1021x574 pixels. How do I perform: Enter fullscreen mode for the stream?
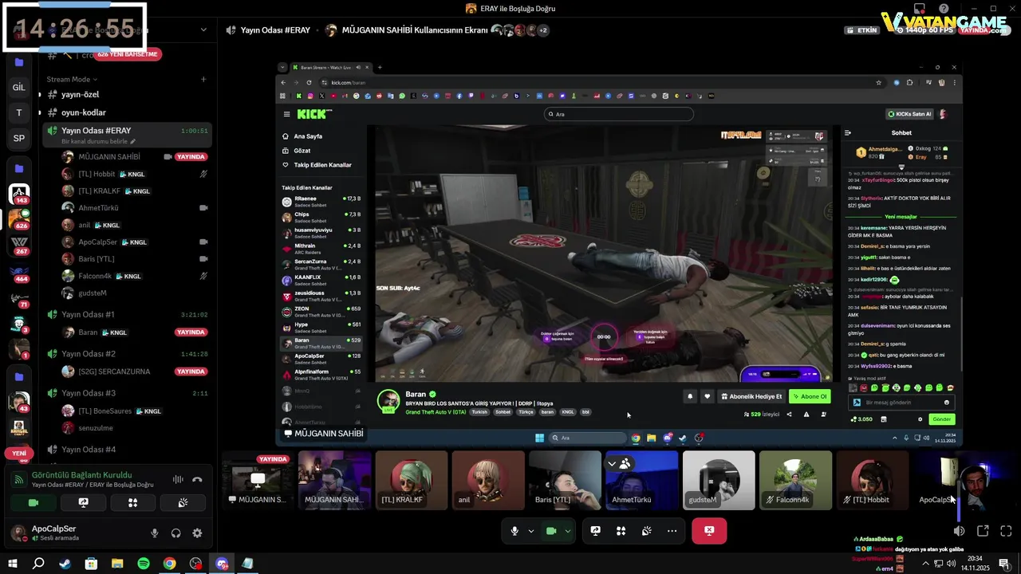[x=1006, y=531]
